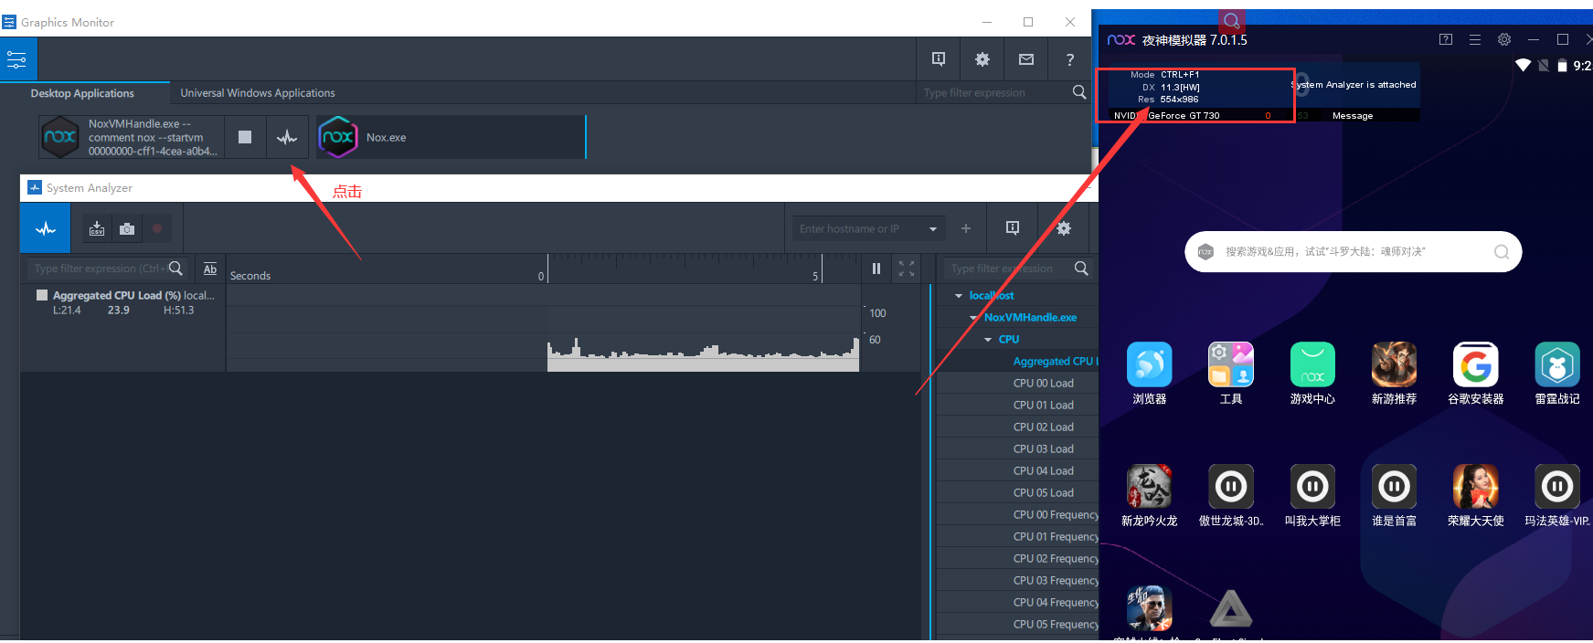Stop the NoxVMHandle.exe process with the square button
The width and height of the screenshot is (1593, 643).
[x=245, y=137]
